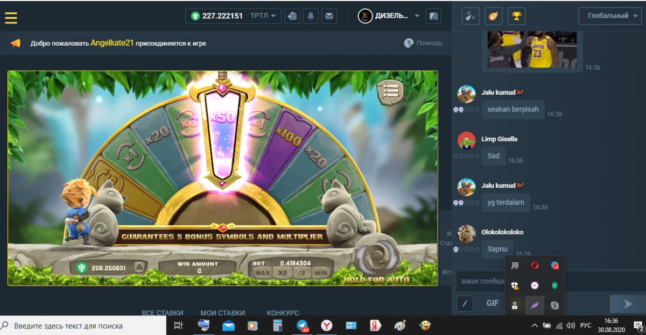Click the trophy icon above chat

point(516,16)
